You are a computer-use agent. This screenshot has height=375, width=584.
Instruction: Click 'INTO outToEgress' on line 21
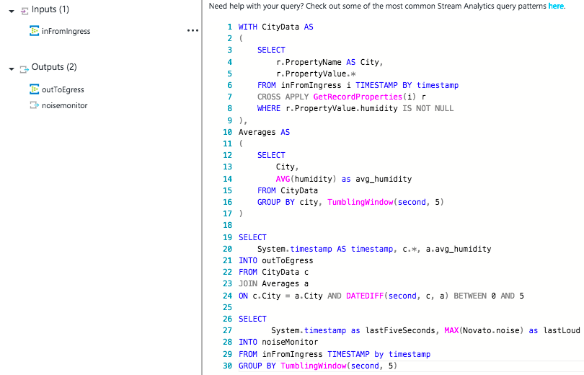tap(276, 260)
